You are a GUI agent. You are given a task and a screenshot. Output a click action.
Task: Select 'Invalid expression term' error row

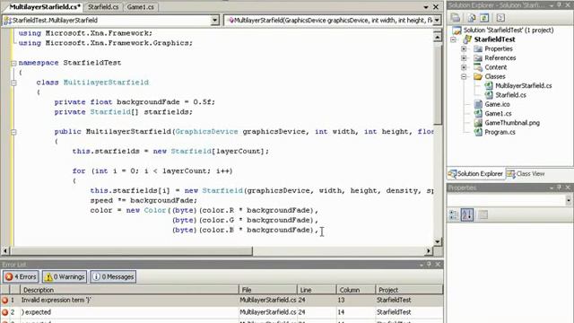pos(222,300)
